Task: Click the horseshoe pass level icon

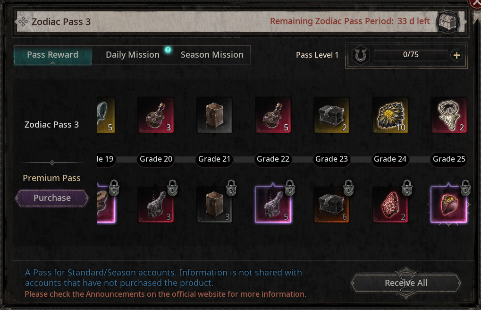Action: click(x=361, y=55)
